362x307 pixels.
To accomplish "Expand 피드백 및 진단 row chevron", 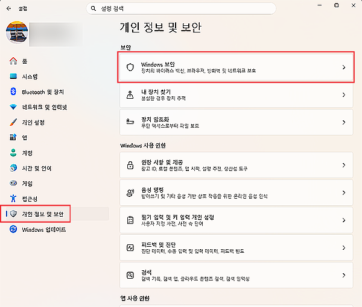I will (x=344, y=247).
